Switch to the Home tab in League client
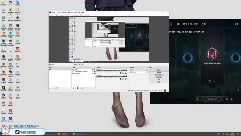 (178, 24)
